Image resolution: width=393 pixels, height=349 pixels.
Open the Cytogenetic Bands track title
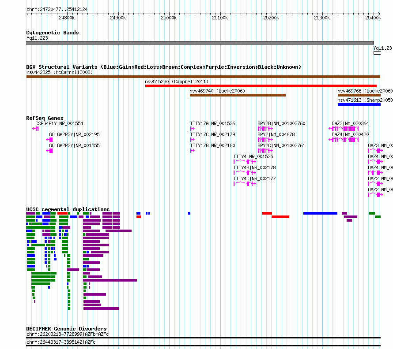pyautogui.click(x=53, y=33)
